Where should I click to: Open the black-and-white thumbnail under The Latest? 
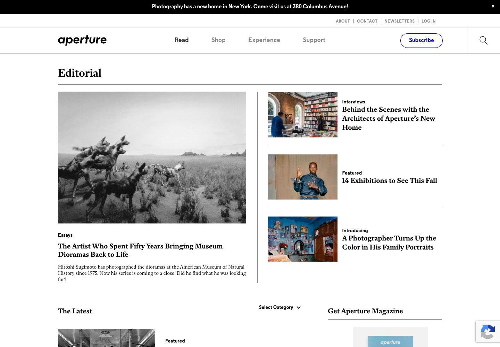coord(106,338)
